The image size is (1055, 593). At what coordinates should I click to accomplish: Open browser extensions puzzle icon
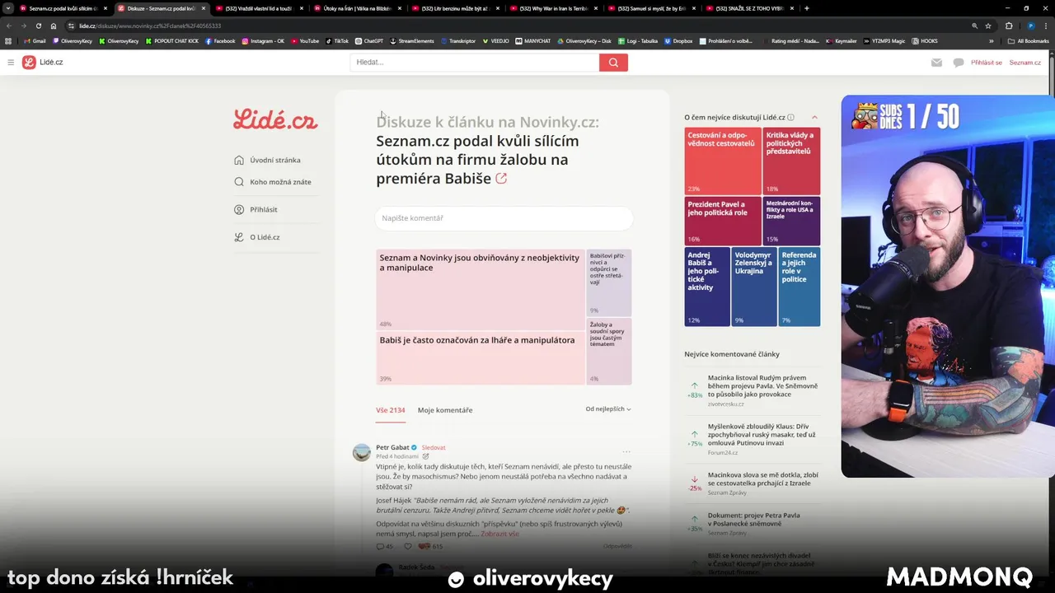point(1009,26)
